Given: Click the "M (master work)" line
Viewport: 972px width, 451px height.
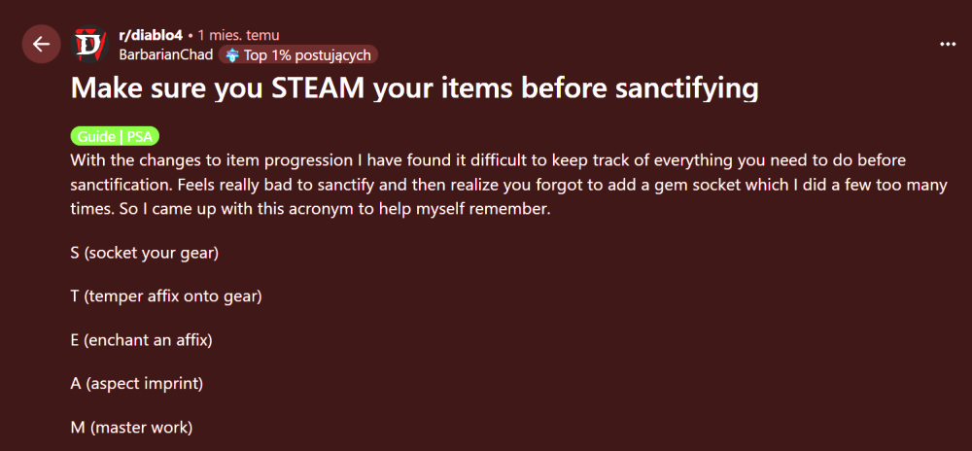Looking at the screenshot, I should [x=131, y=427].
